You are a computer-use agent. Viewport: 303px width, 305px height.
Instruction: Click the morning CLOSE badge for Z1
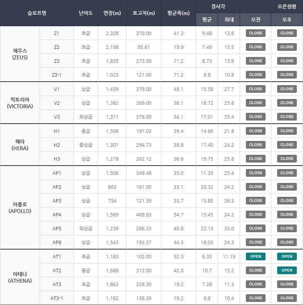[x=256, y=33]
